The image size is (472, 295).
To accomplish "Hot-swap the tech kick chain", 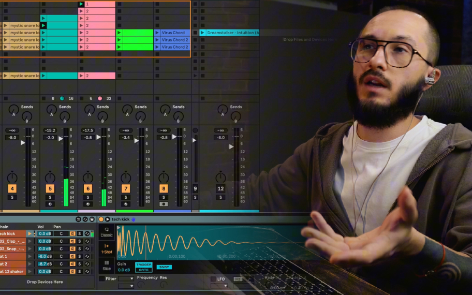I will [x=87, y=233].
